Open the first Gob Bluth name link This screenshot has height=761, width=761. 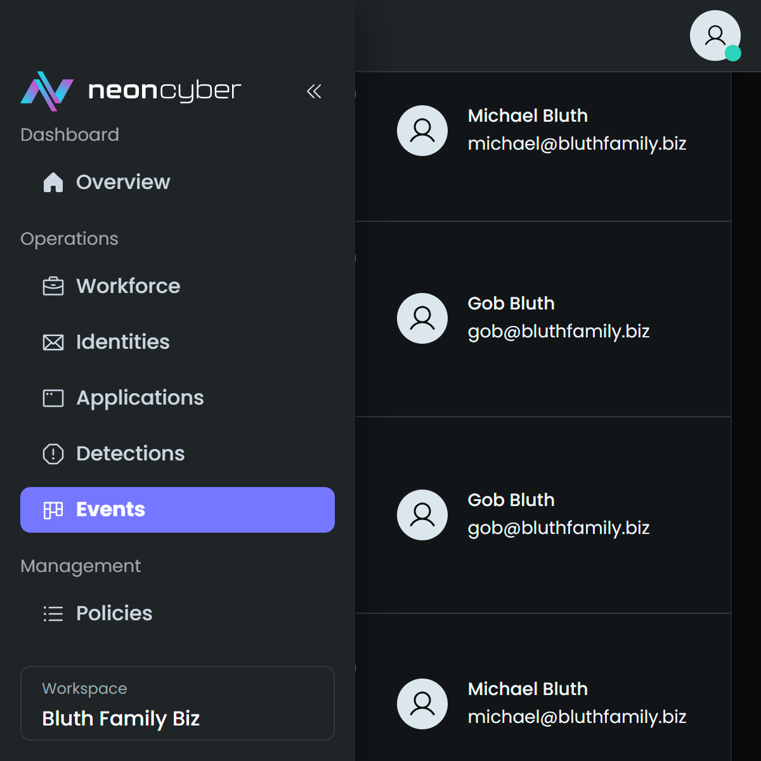(x=511, y=303)
